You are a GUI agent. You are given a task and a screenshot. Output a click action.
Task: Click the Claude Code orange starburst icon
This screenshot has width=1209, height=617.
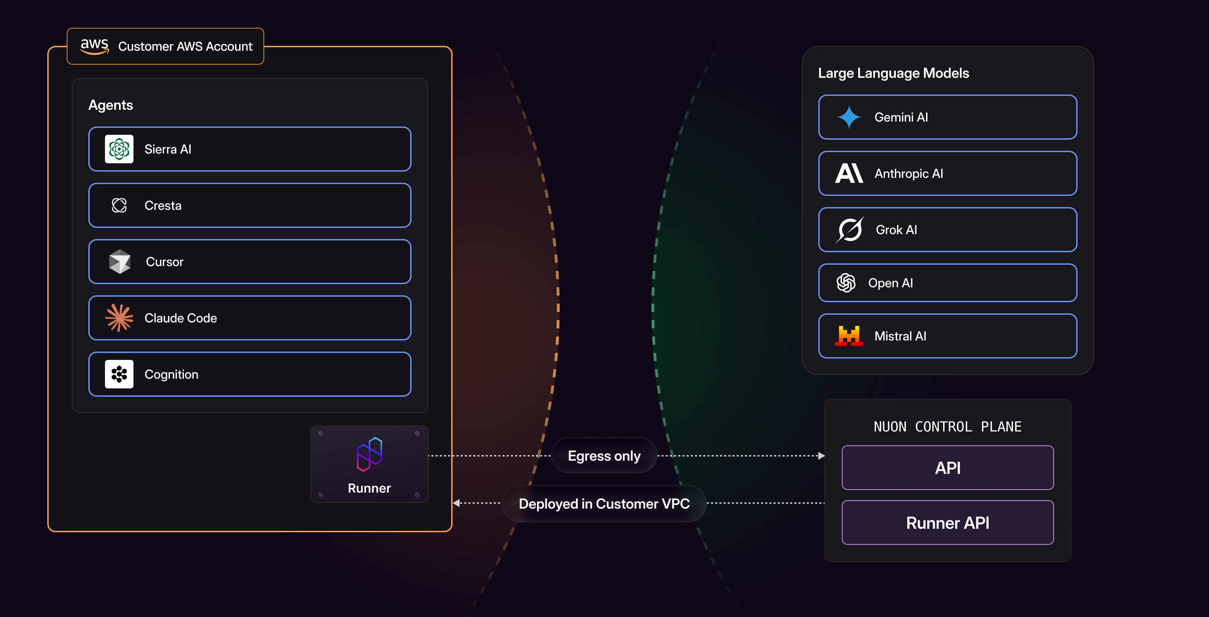[x=119, y=318]
